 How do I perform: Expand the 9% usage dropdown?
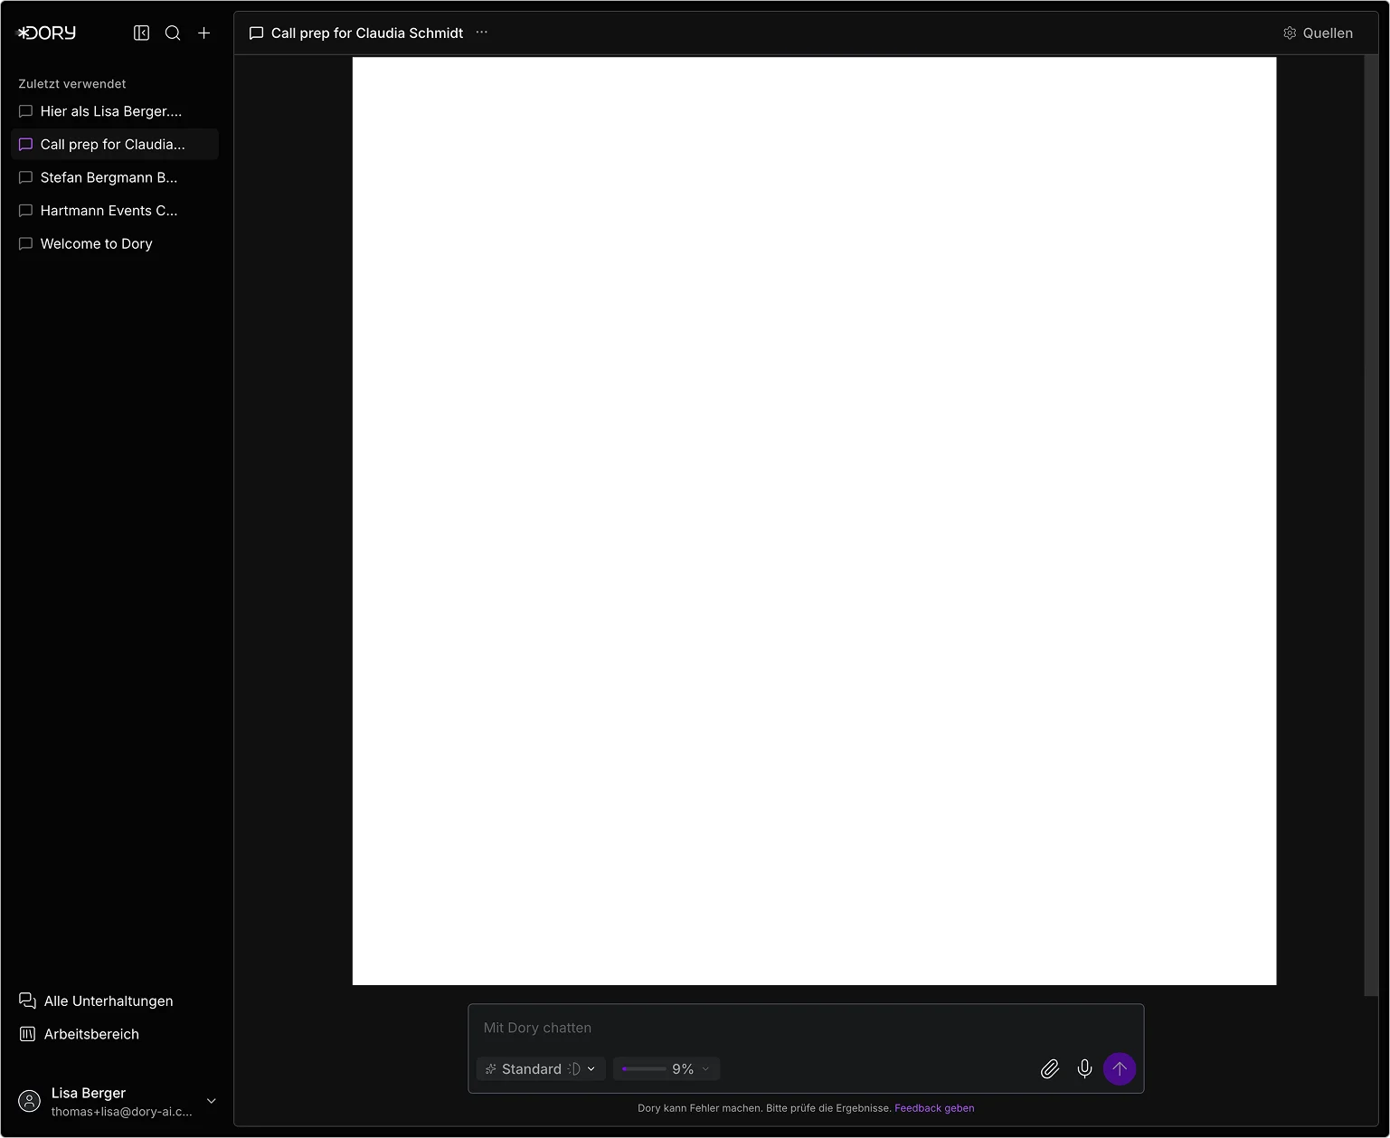[x=667, y=1069]
